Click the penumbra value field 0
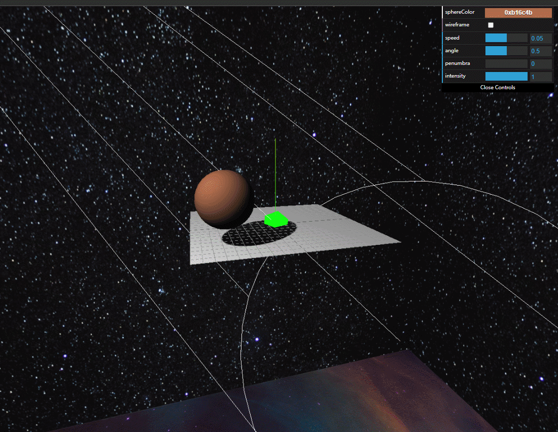This screenshot has height=432, width=558. tap(541, 64)
